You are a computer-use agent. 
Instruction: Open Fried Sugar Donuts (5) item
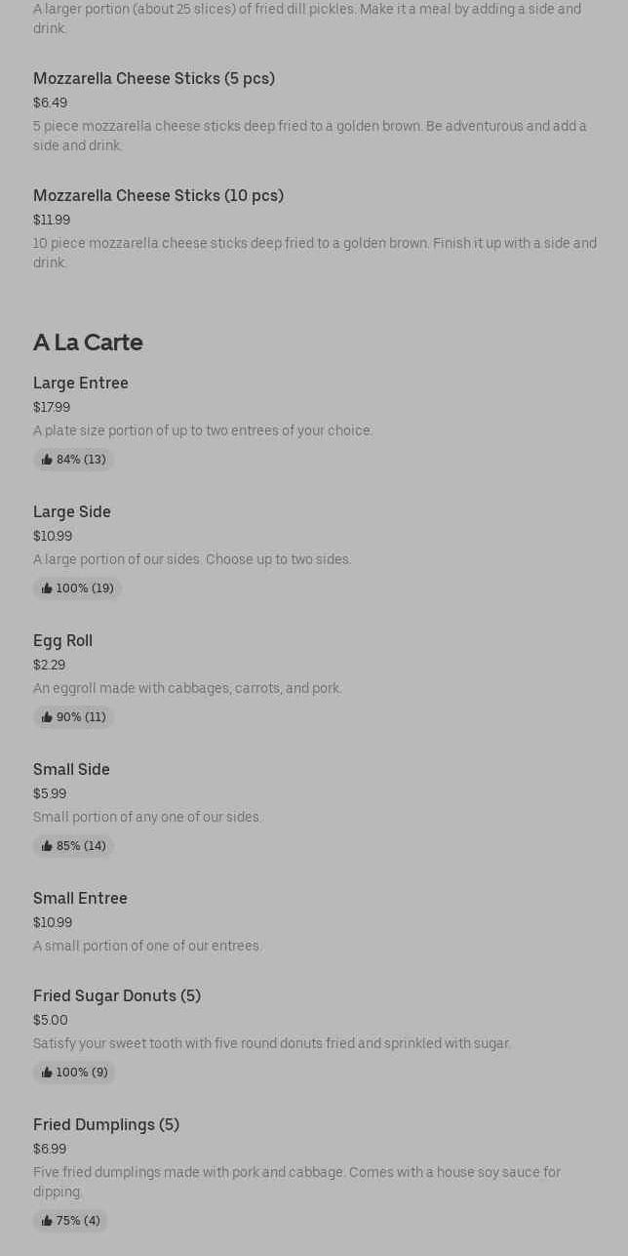(x=117, y=996)
